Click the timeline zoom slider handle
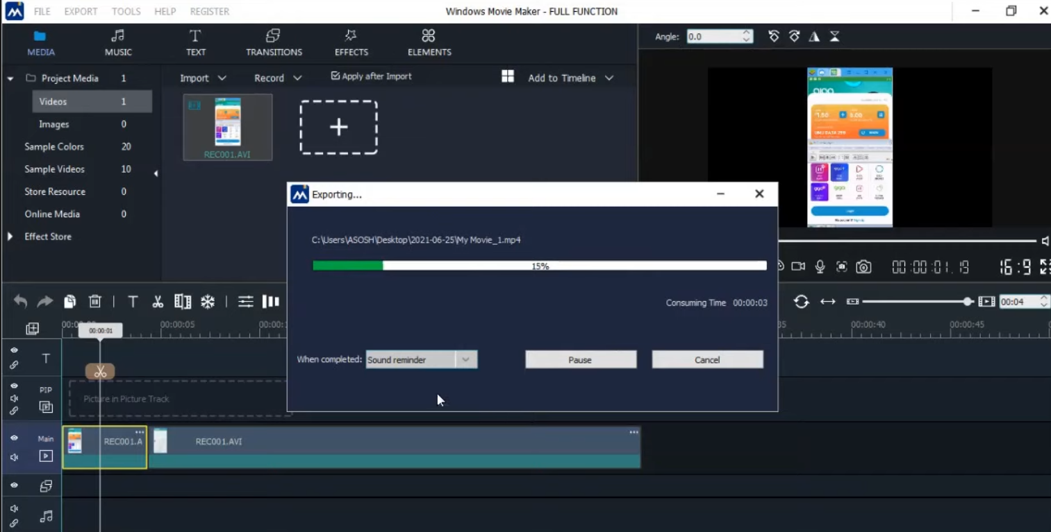The width and height of the screenshot is (1051, 532). pyautogui.click(x=968, y=302)
